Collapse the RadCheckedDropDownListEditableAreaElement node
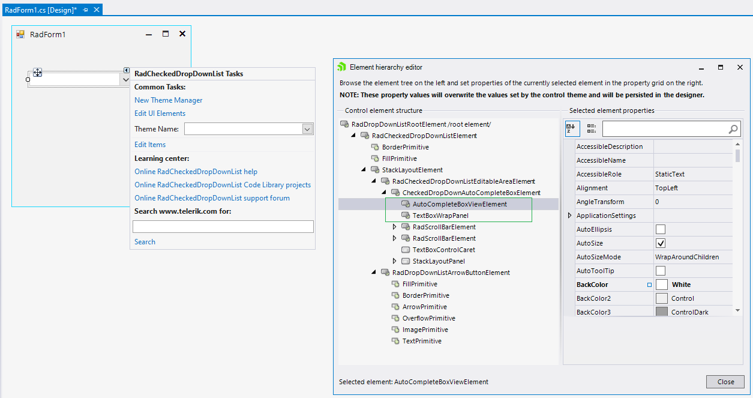The image size is (753, 398). (x=374, y=181)
